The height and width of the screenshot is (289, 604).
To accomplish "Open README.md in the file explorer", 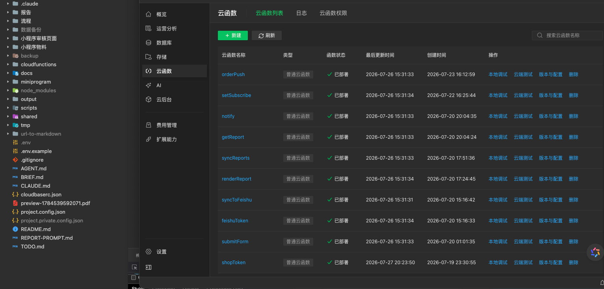I will coord(35,229).
